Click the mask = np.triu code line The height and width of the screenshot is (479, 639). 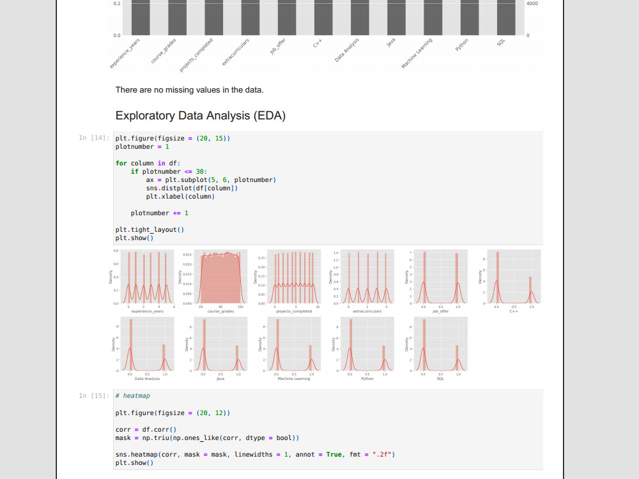coord(207,438)
